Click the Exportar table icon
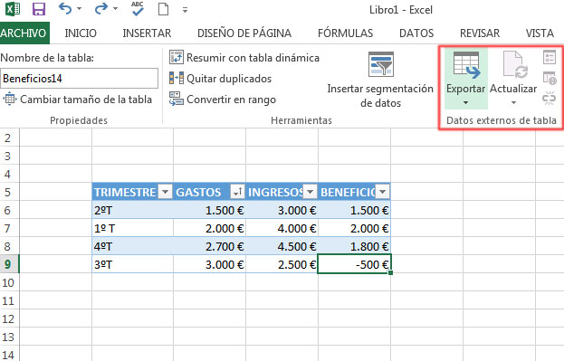This screenshot has width=564, height=361. coord(466,65)
